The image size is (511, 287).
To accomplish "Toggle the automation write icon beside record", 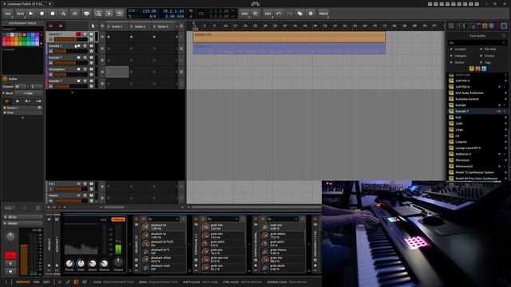I will (x=63, y=14).
